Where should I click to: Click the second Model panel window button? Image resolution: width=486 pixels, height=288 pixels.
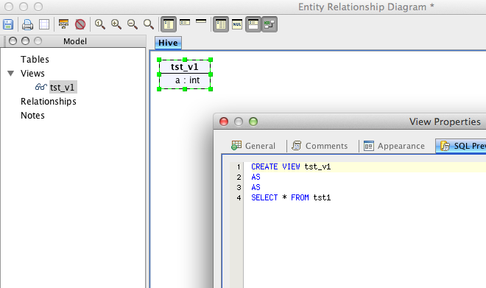(x=26, y=41)
